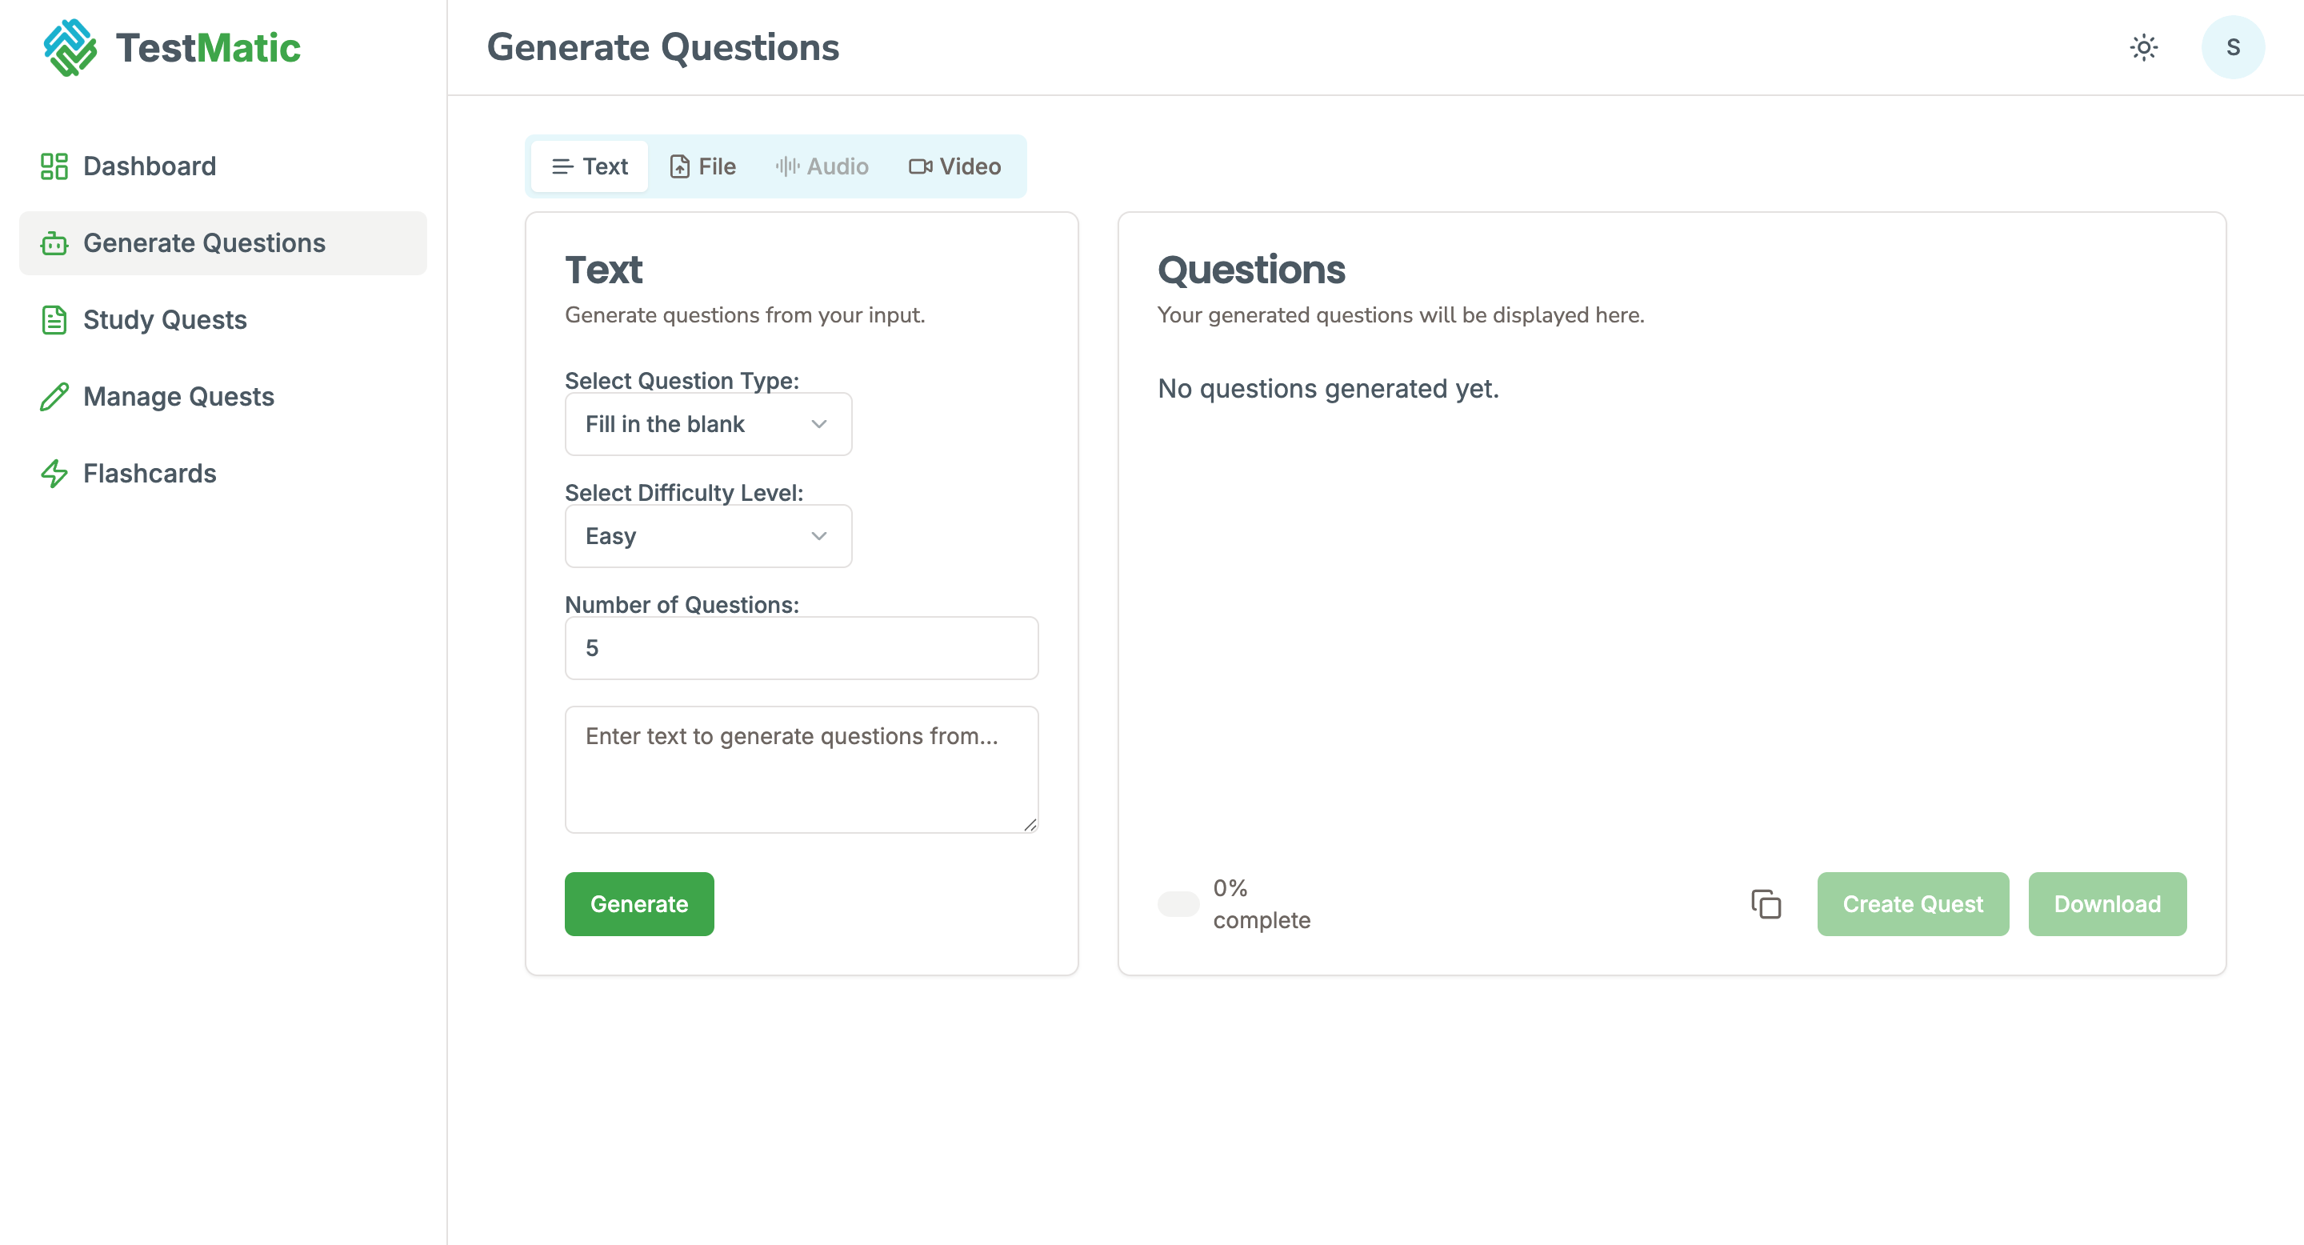Click the Flashcards lightning bolt icon
This screenshot has width=2304, height=1245.
pos(54,474)
